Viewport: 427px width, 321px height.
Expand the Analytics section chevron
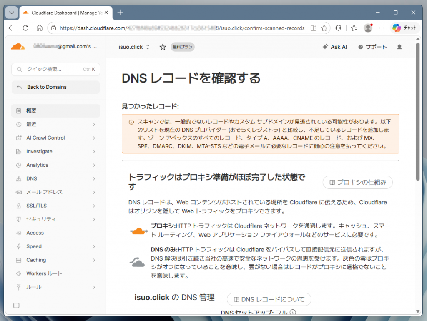[94, 165]
